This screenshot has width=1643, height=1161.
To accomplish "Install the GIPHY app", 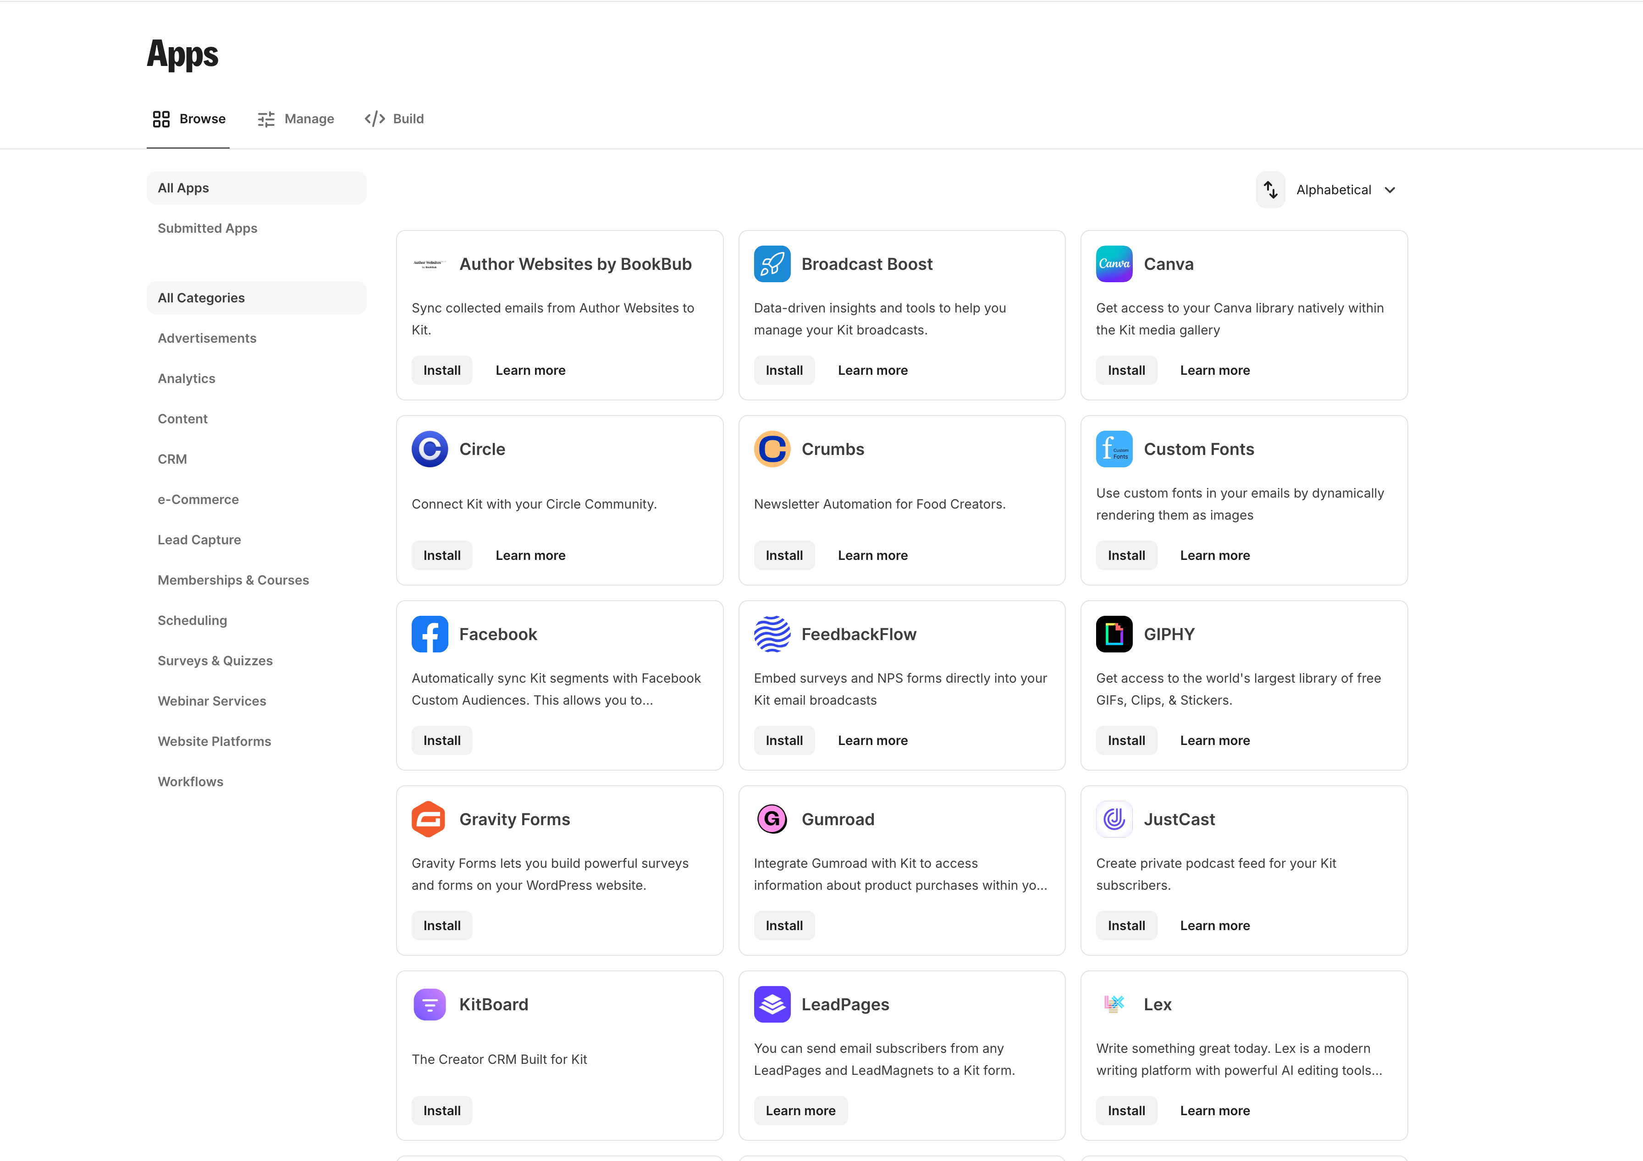I will 1126,740.
